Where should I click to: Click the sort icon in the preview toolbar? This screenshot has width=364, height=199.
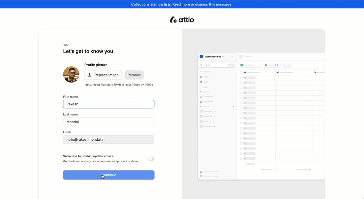285,65
